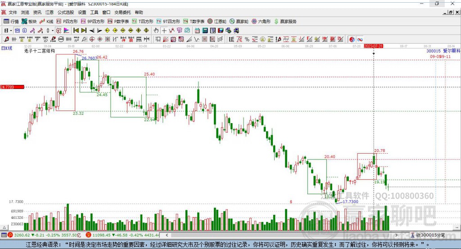Open the 工具 menu
461x249 pixels.
[x=94, y=12]
